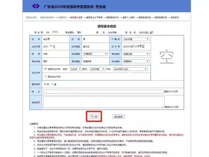
Task: Click the 汉族 value in 民族 row
Action: click(x=45, y=54)
